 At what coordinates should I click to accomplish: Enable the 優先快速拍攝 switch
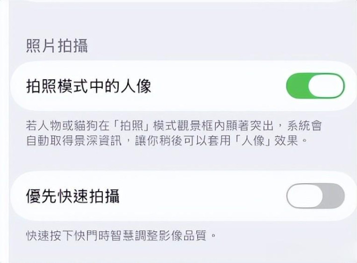point(315,196)
